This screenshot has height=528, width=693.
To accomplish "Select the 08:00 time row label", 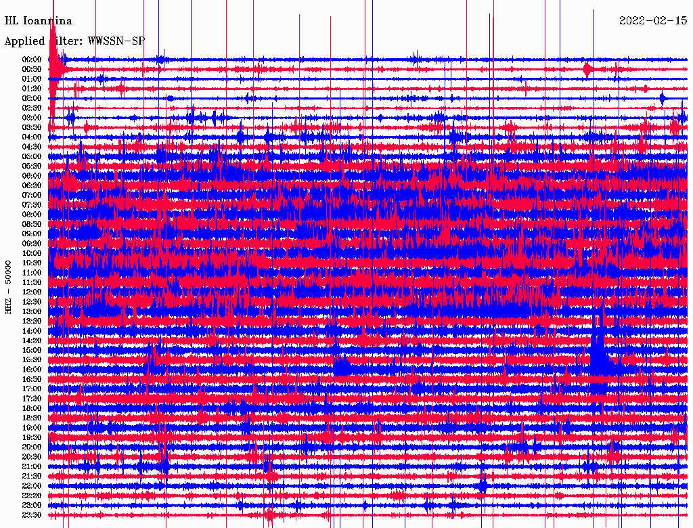I will [32, 215].
